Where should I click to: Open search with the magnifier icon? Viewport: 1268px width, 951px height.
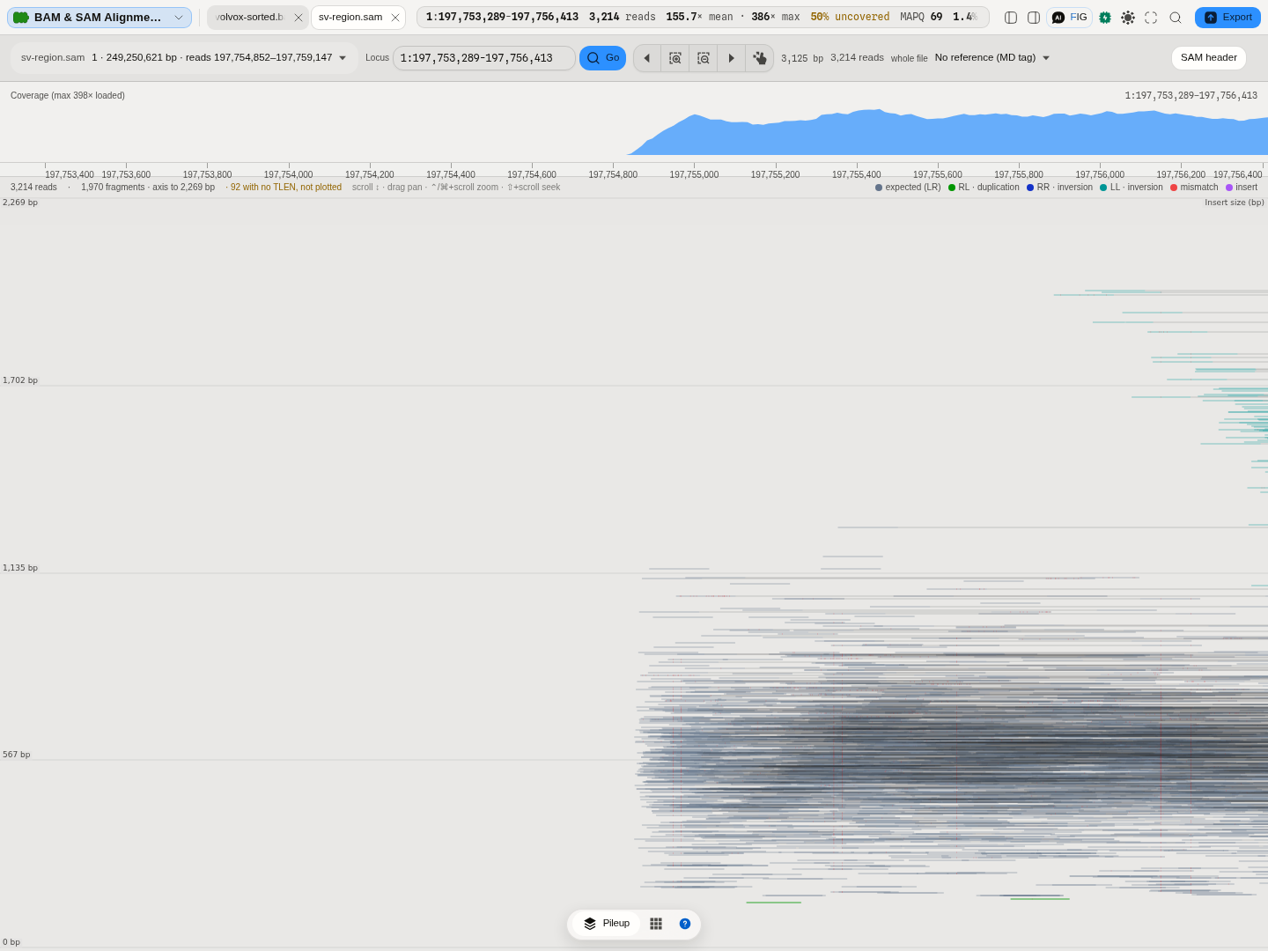[1176, 18]
